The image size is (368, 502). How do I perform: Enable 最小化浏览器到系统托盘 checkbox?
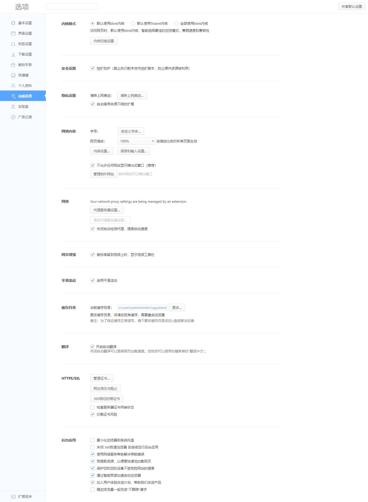92,440
